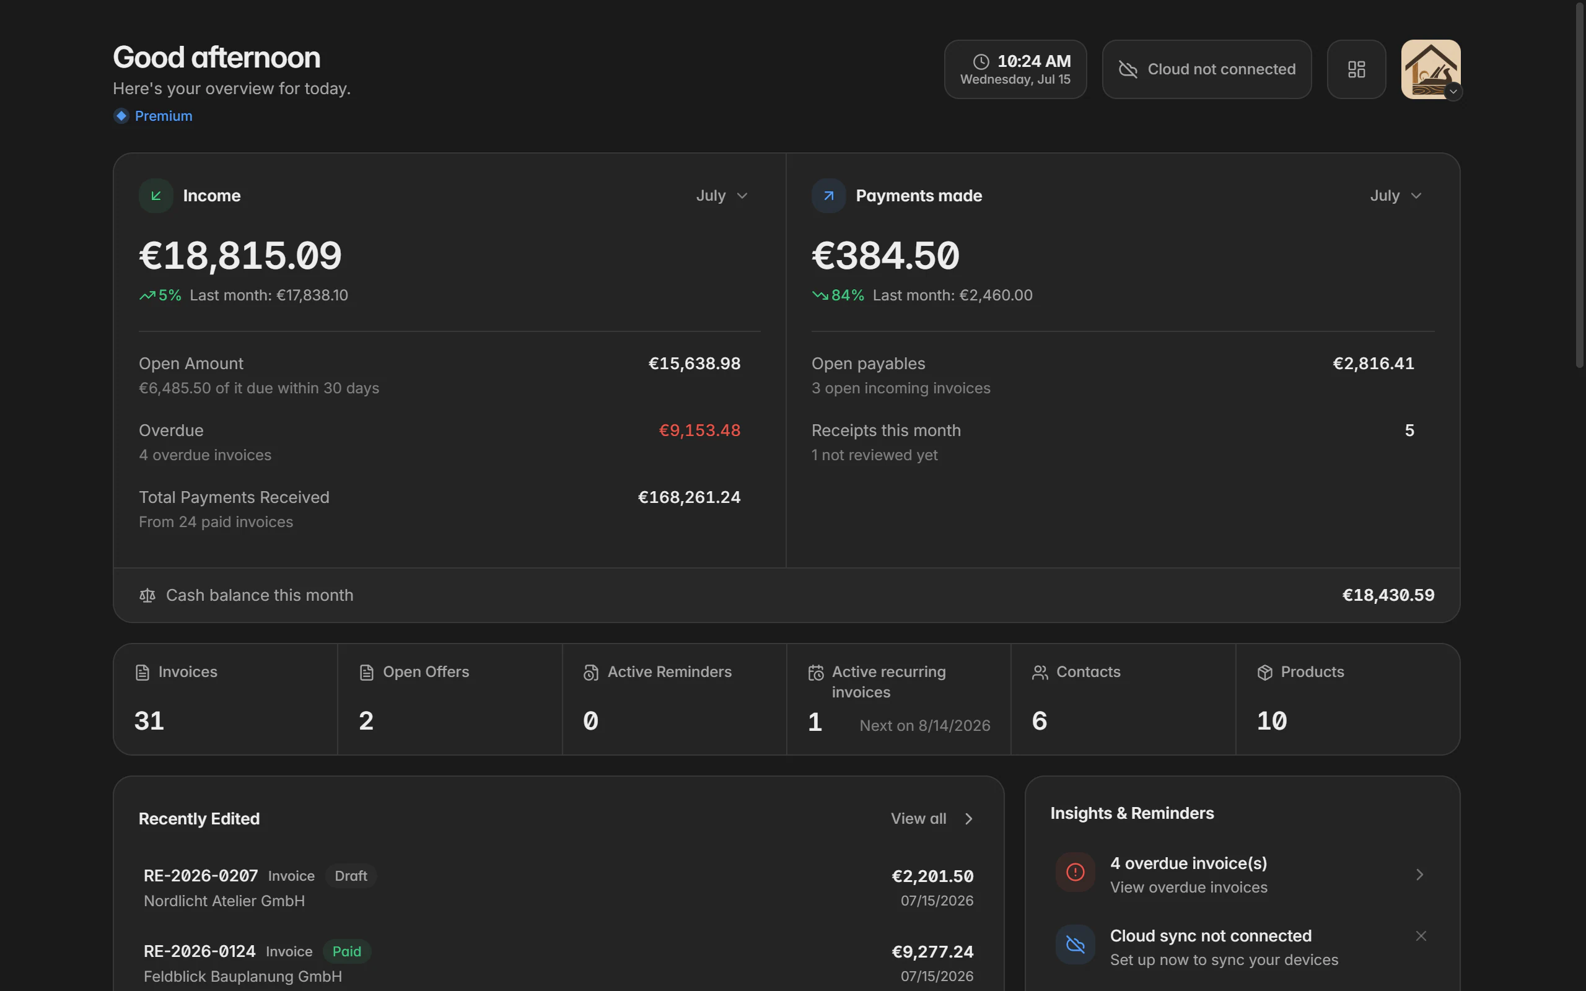The width and height of the screenshot is (1586, 991).
Task: Click the Invoices document icon
Action: (142, 673)
